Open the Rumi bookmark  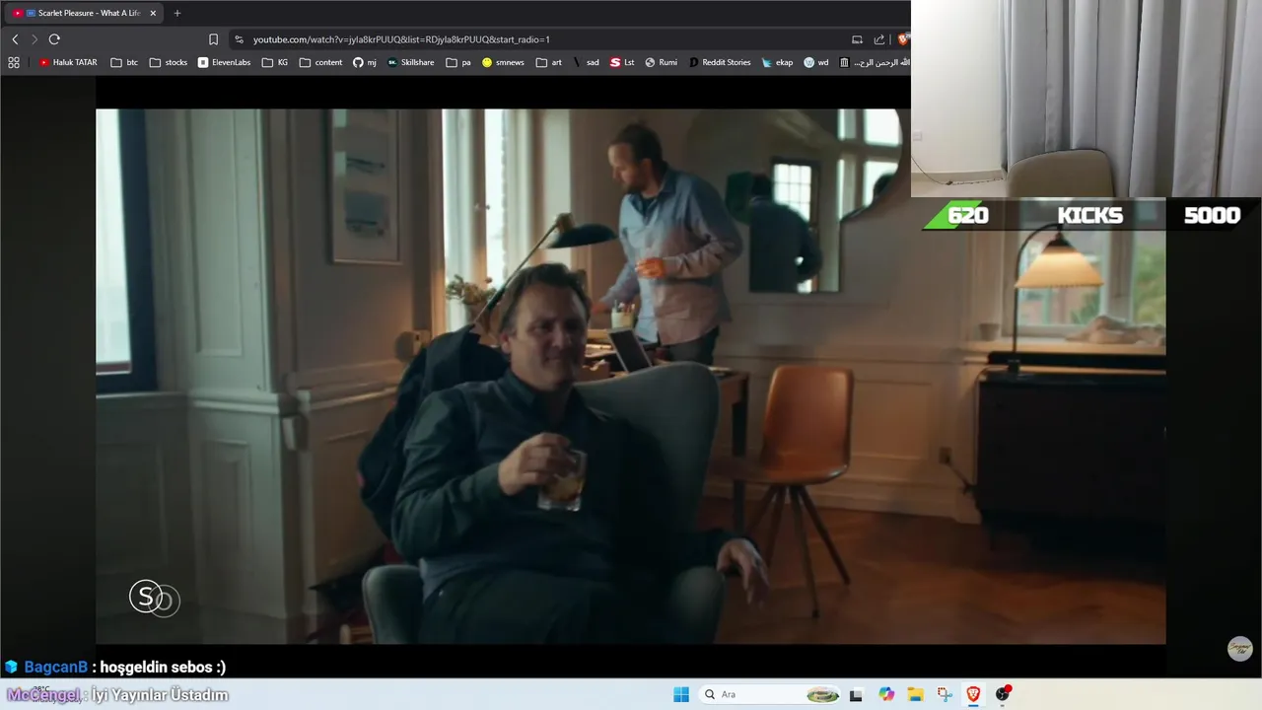(661, 62)
